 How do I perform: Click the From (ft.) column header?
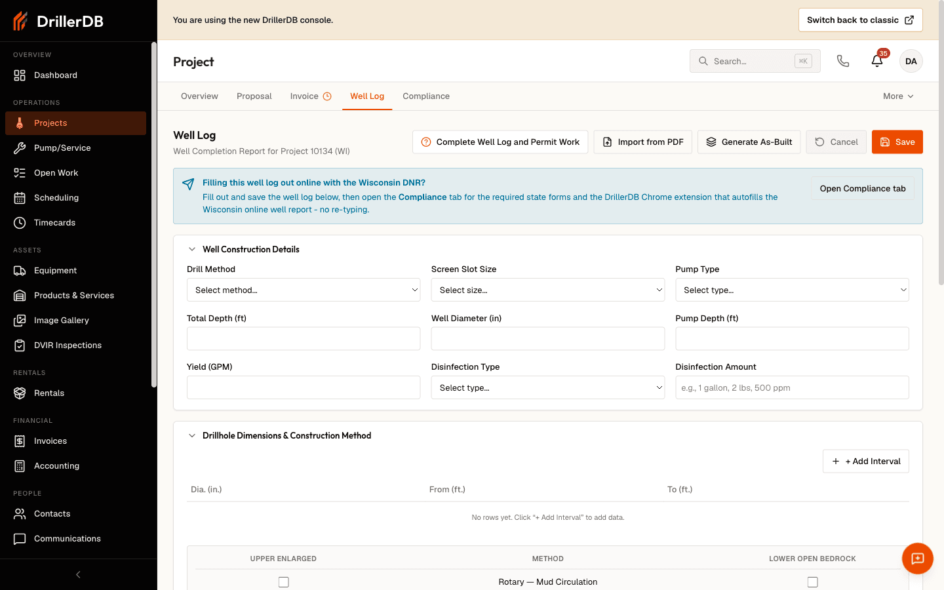[x=447, y=490]
